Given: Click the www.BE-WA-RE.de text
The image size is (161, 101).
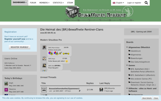Looking at the screenshot, I should pos(48,33).
